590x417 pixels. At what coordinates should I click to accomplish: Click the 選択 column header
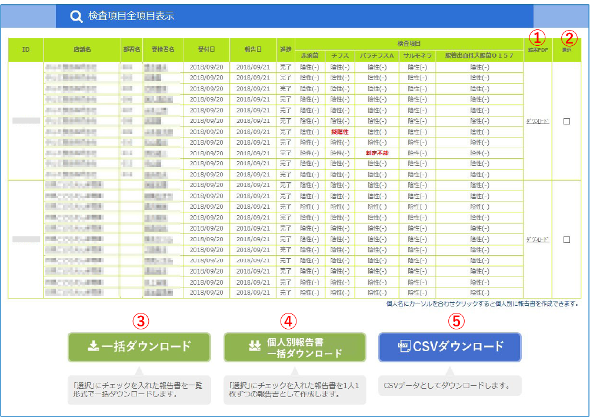[566, 49]
